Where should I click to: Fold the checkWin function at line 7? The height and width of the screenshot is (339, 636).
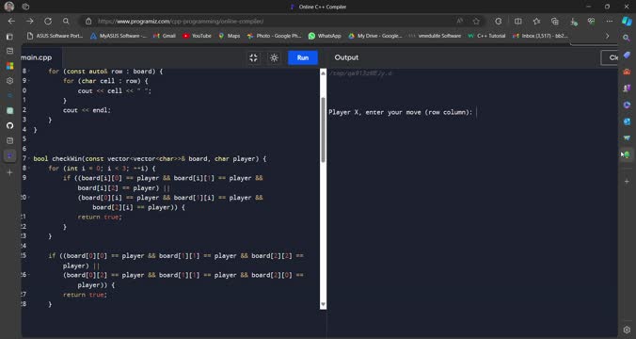click(x=29, y=159)
